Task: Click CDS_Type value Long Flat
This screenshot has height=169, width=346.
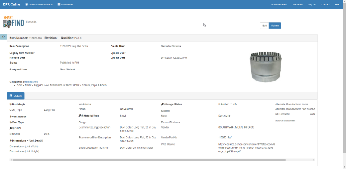Action: point(49,110)
